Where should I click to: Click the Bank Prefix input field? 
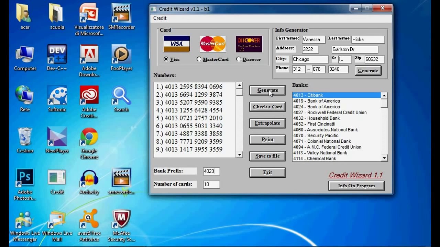[211, 171]
